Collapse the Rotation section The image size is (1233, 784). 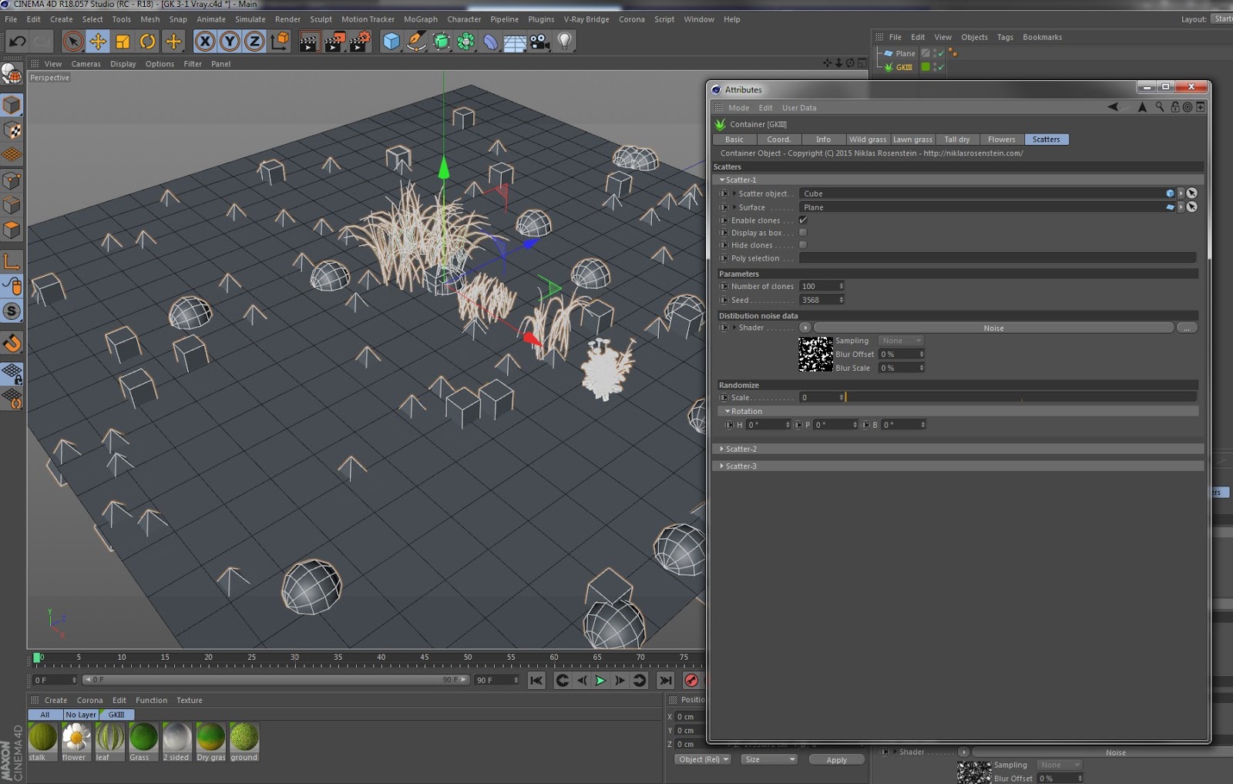727,411
